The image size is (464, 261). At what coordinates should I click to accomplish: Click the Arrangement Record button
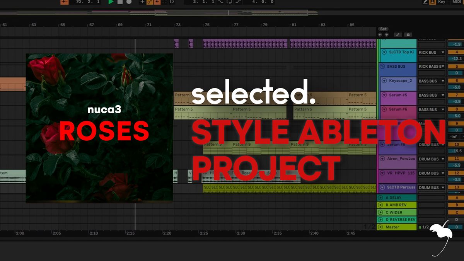129,2
